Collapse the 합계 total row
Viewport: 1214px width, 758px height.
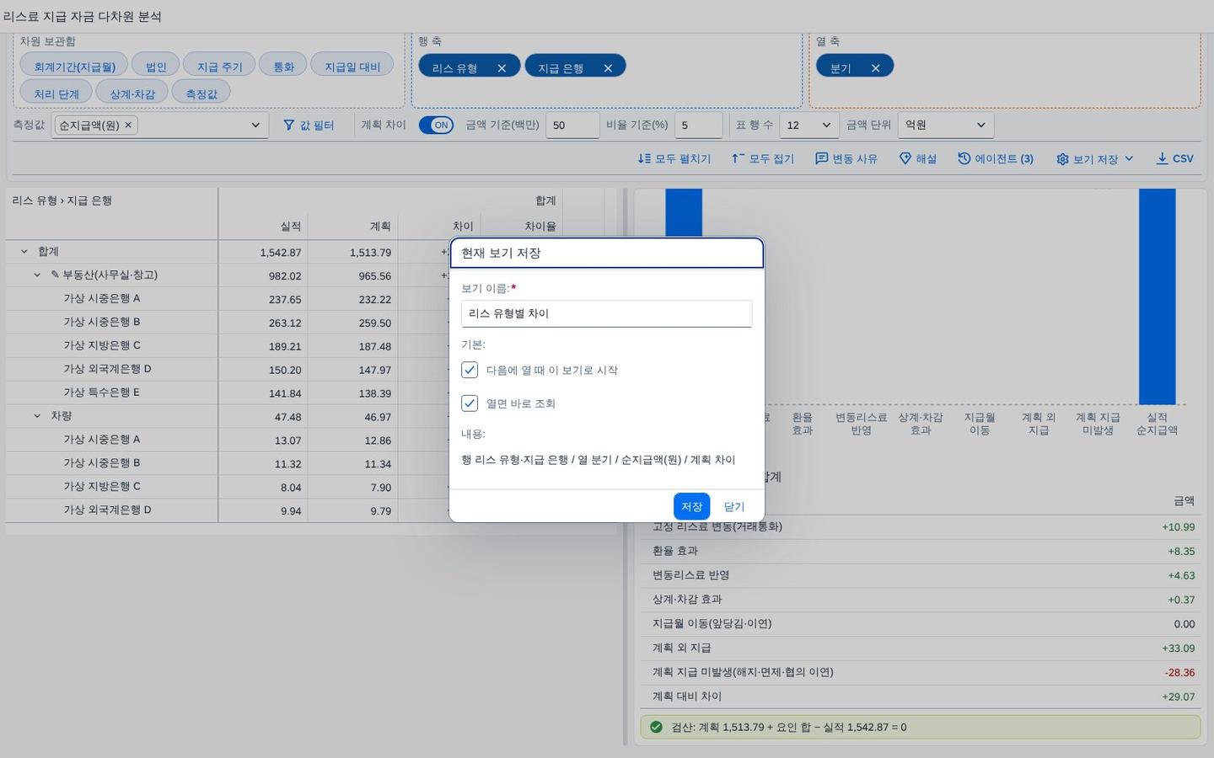coord(24,251)
